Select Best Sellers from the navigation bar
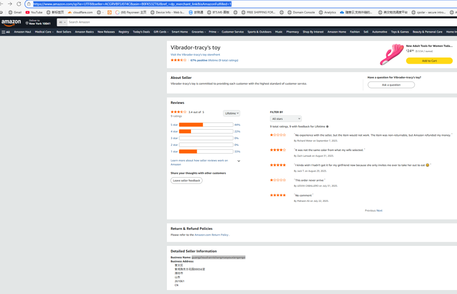The image size is (457, 294). pos(63,32)
